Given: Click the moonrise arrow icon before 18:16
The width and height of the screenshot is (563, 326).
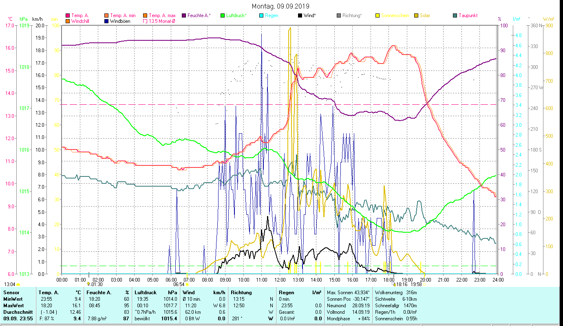Looking at the screenshot, I should [394, 284].
